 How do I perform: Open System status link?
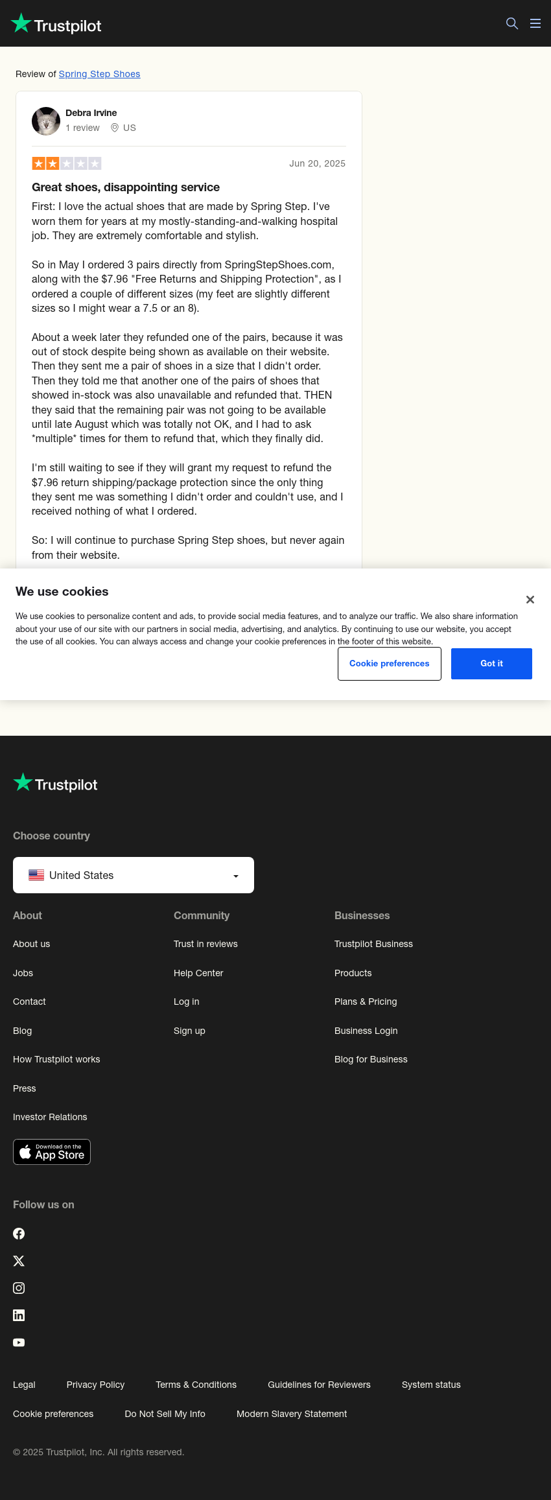431,1385
